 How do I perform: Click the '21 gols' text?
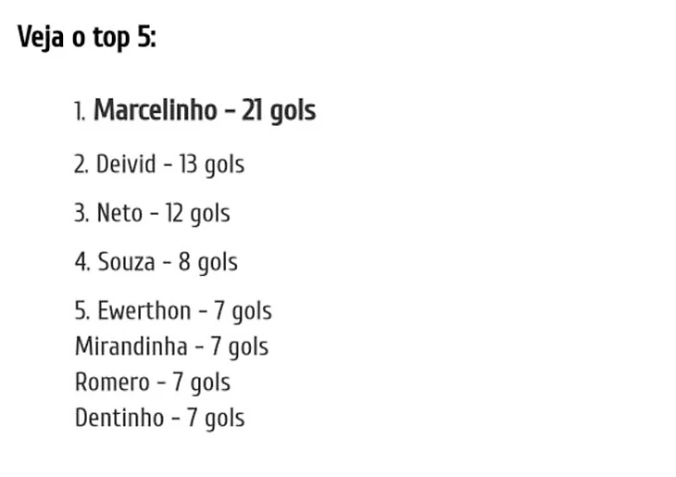pos(279,111)
